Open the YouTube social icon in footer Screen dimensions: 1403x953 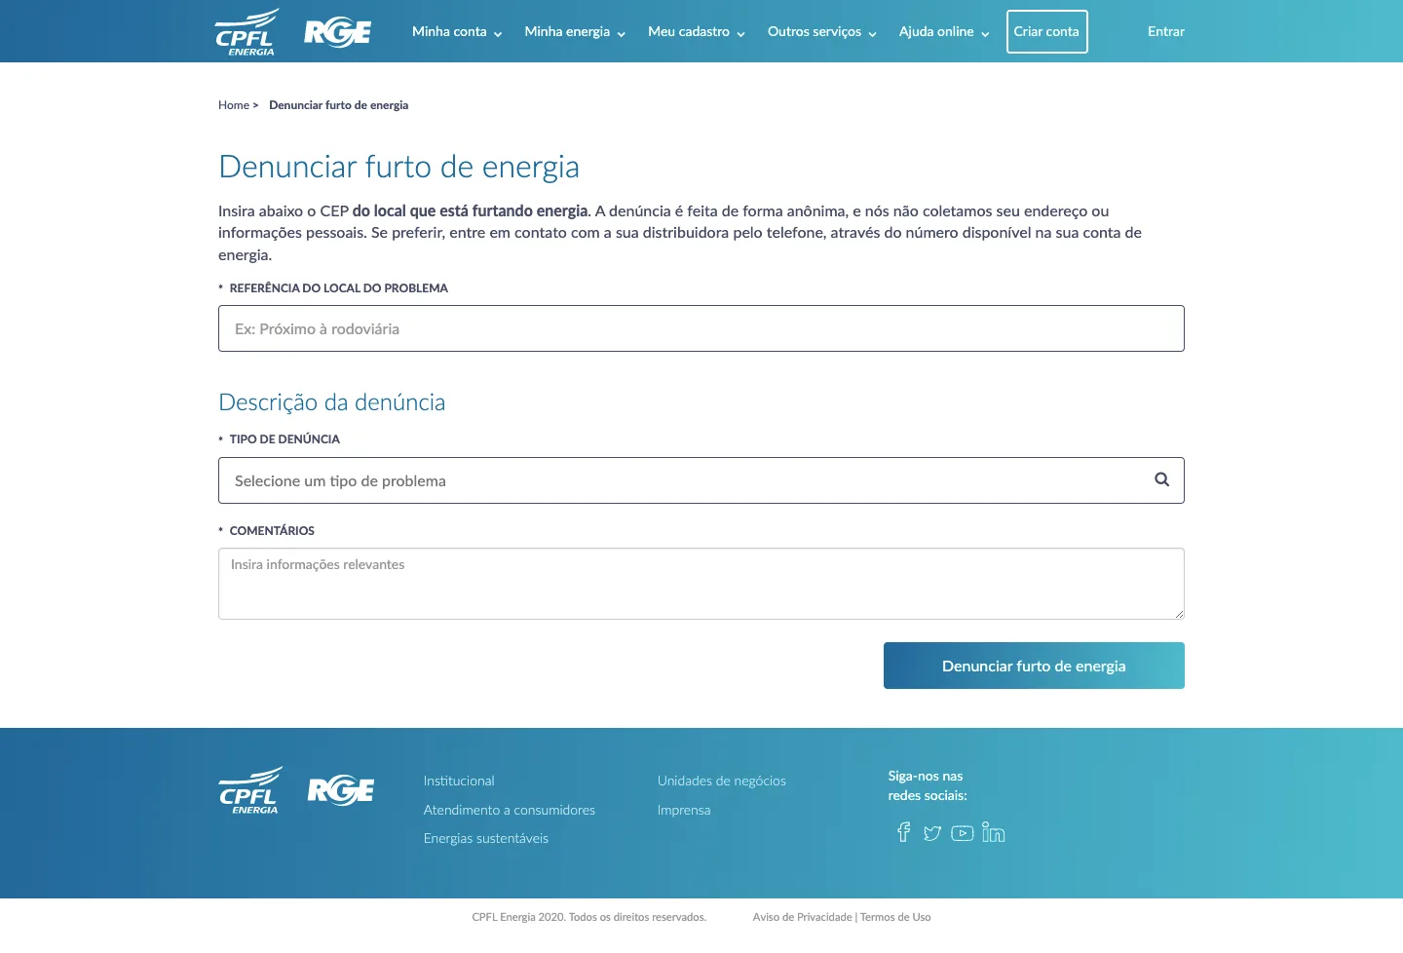pos(963,833)
